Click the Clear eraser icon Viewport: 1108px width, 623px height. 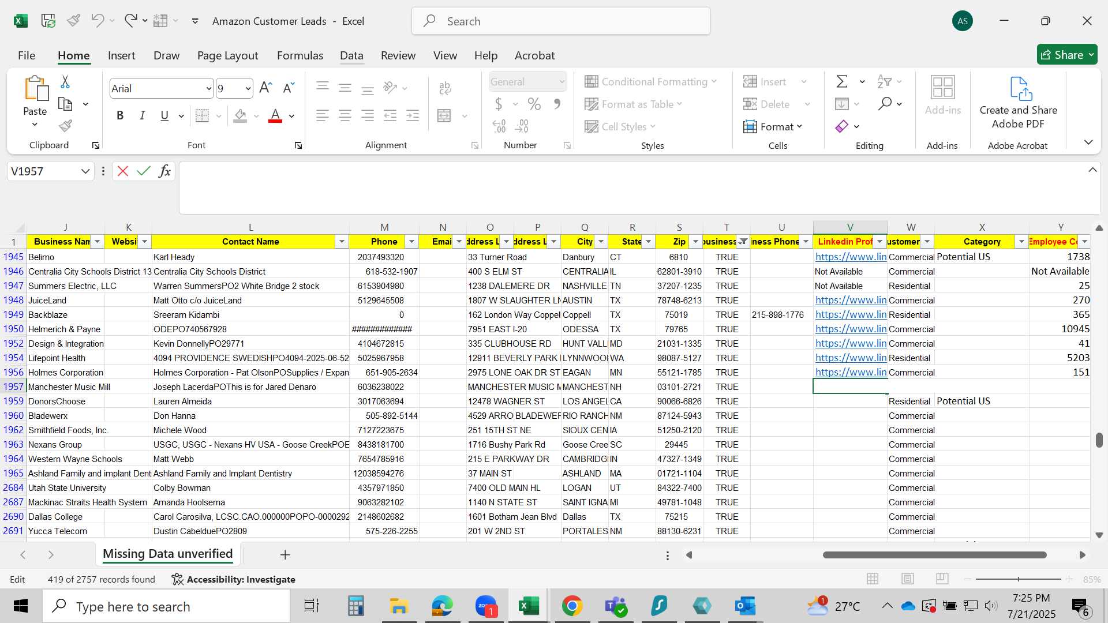coord(842,126)
